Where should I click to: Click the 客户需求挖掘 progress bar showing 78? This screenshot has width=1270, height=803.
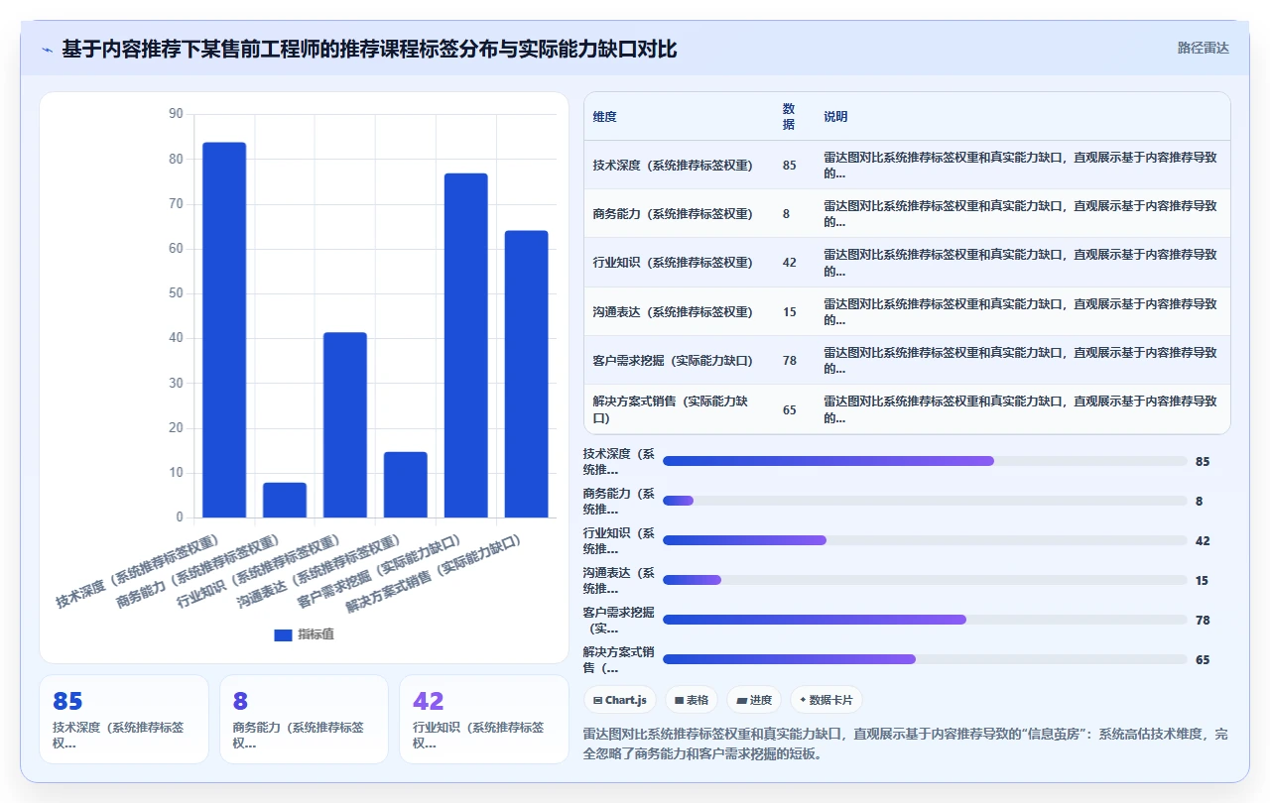[925, 620]
